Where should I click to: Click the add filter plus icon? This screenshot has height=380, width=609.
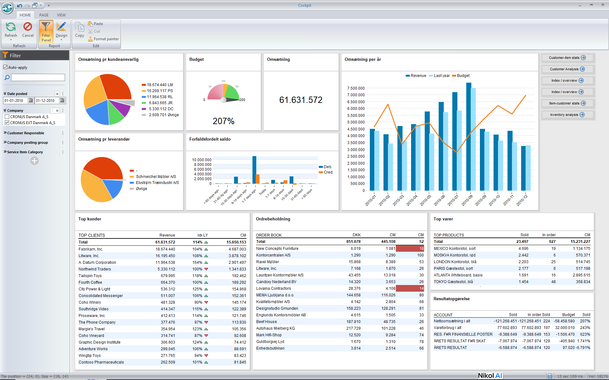pos(34,161)
